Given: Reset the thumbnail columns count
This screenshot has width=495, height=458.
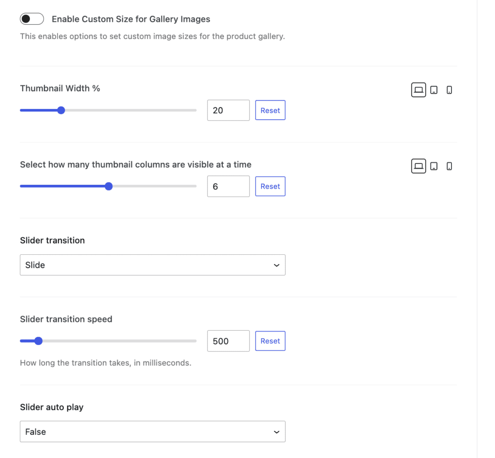Looking at the screenshot, I should click(x=270, y=186).
